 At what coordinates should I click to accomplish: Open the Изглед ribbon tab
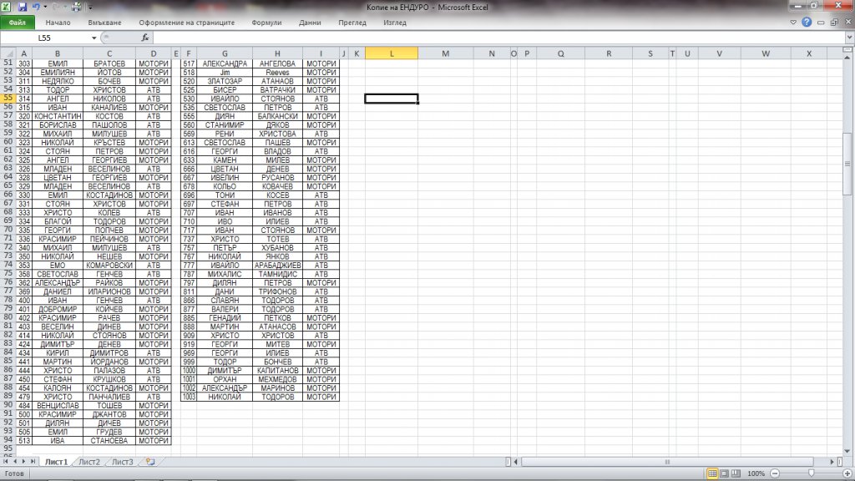coord(395,23)
